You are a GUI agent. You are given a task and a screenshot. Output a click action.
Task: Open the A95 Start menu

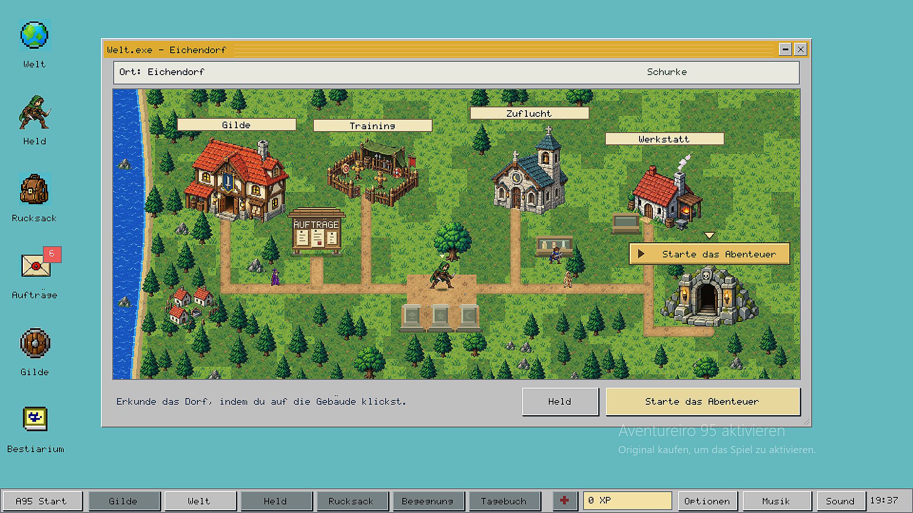point(41,501)
